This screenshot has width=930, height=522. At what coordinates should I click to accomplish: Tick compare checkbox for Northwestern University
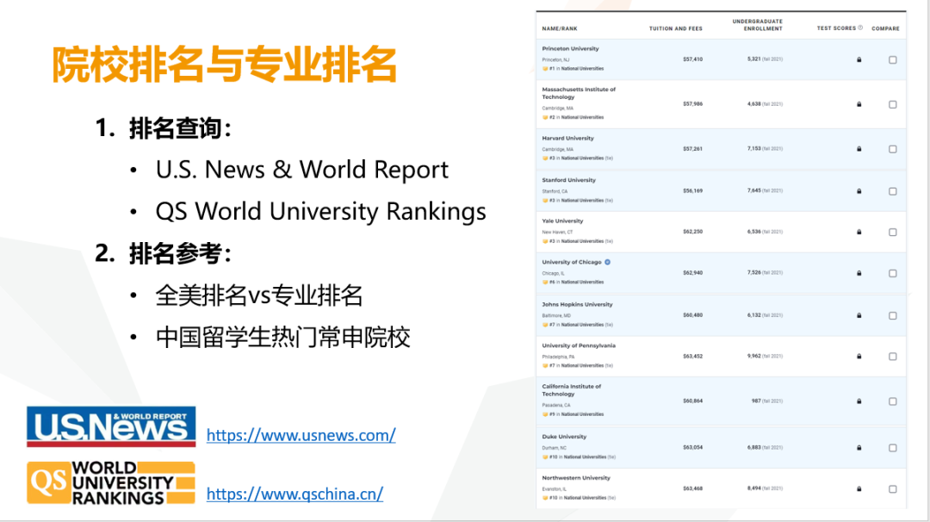pos(893,489)
